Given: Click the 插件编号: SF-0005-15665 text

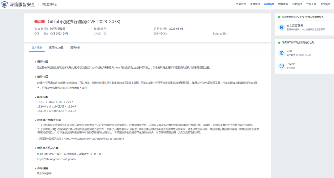Looking at the screenshot, I should (299, 55).
